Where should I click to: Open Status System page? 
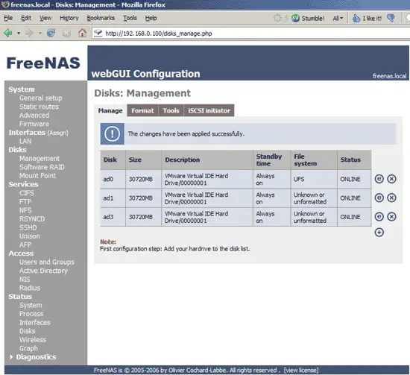click(x=31, y=305)
